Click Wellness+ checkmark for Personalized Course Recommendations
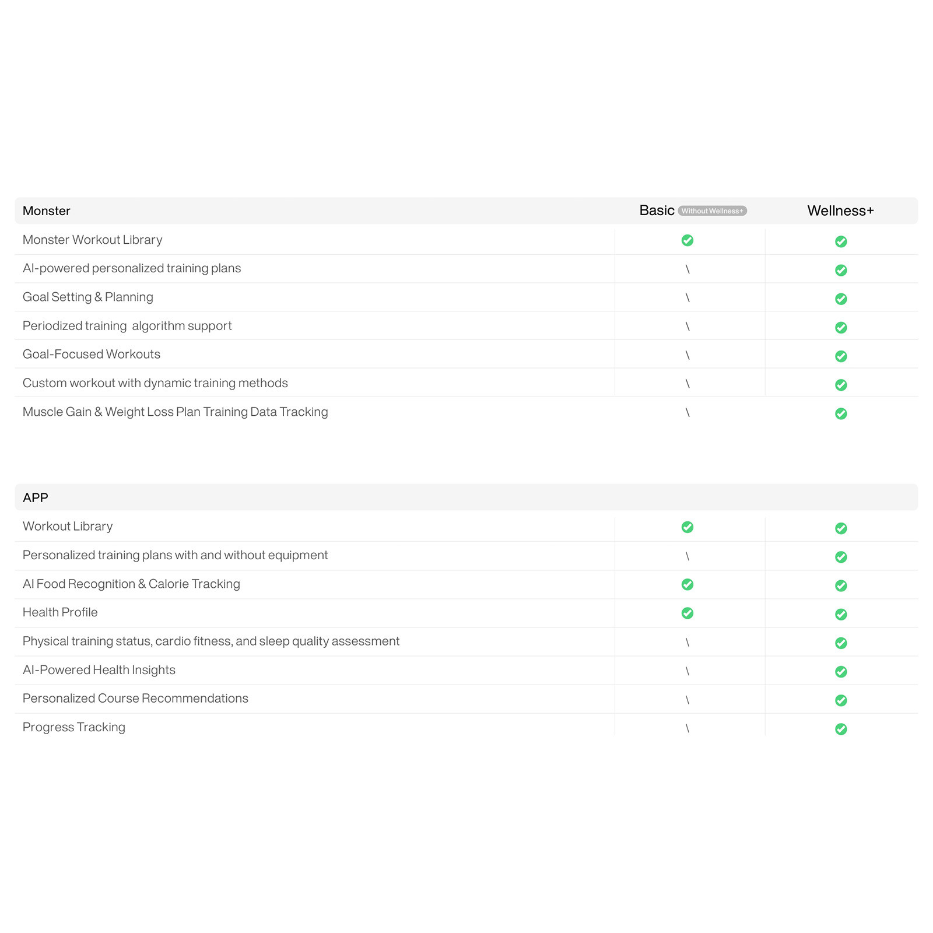This screenshot has width=933, height=933. tap(841, 700)
